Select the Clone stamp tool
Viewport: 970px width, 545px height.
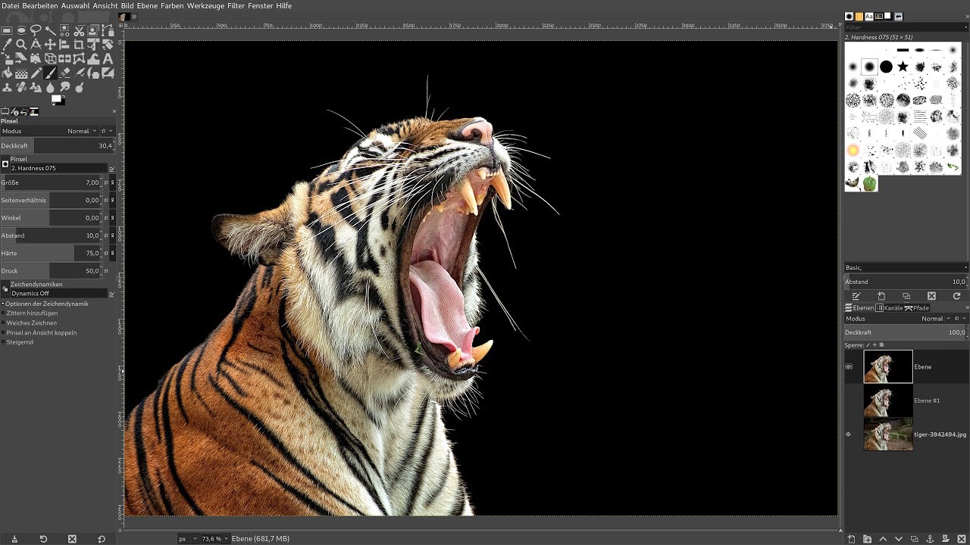[7, 88]
